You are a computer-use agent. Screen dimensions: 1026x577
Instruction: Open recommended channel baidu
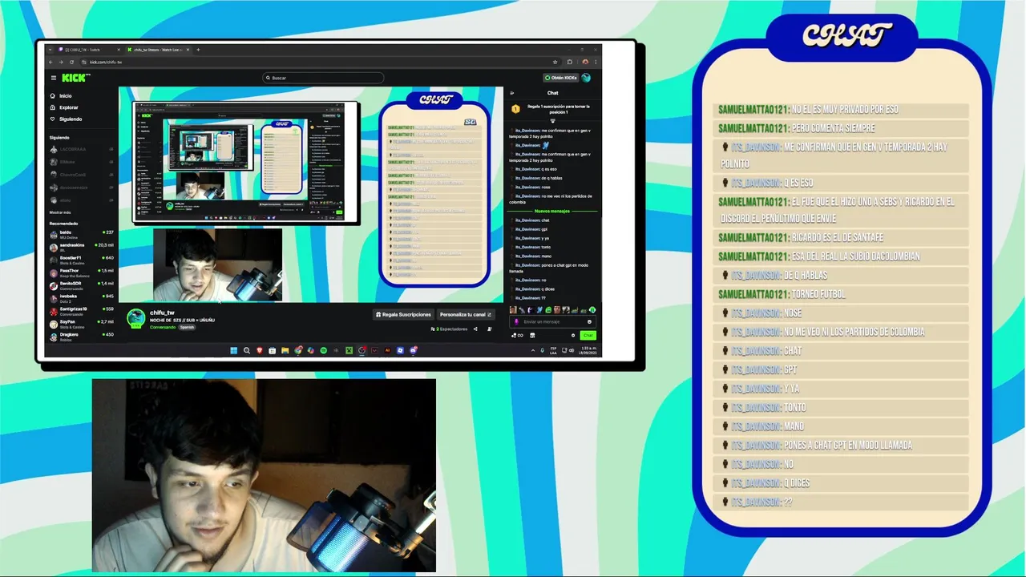tap(82, 234)
